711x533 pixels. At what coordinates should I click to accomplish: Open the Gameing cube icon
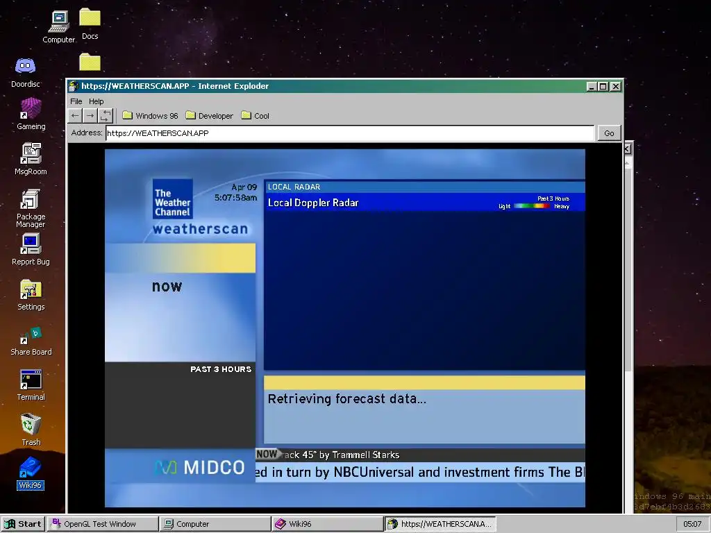[x=31, y=114]
